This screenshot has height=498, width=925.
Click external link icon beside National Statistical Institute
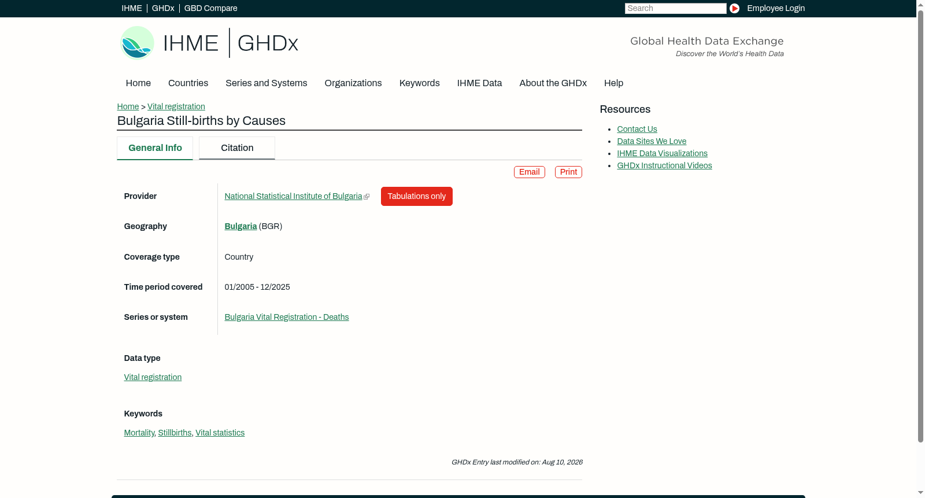(x=367, y=197)
